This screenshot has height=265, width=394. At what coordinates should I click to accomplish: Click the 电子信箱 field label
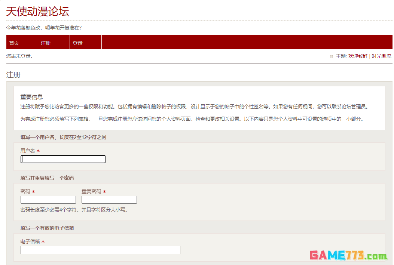(30, 242)
